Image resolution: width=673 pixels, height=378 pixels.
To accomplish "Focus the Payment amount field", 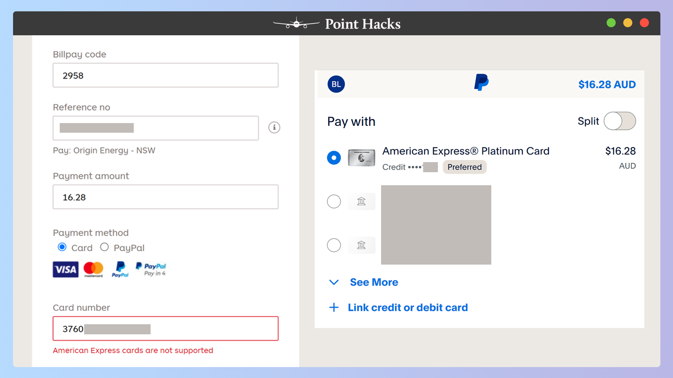I will click(x=165, y=197).
